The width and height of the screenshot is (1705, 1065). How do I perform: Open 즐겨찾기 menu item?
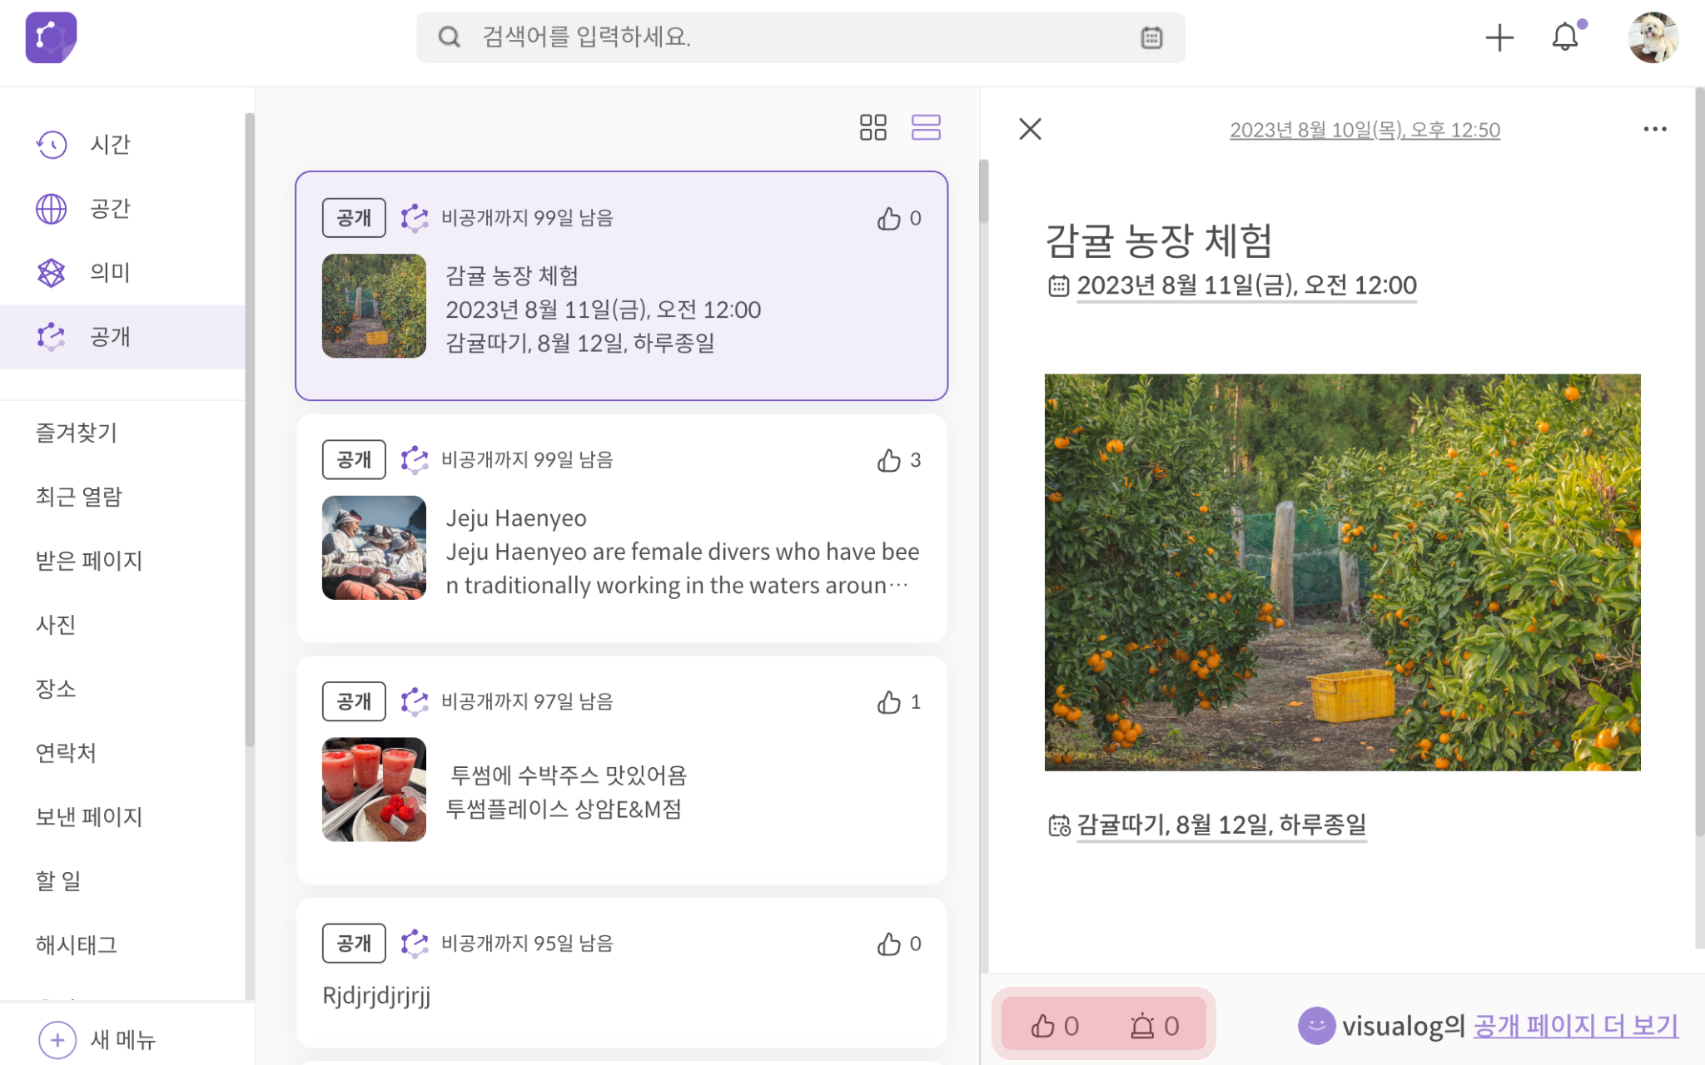tap(77, 433)
